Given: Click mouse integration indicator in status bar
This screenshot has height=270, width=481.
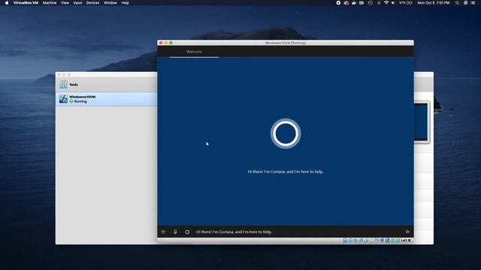Looking at the screenshot, I should point(392,241).
